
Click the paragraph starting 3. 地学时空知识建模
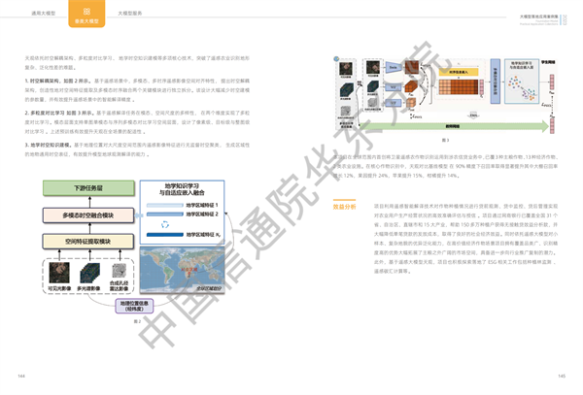pyautogui.click(x=137, y=149)
